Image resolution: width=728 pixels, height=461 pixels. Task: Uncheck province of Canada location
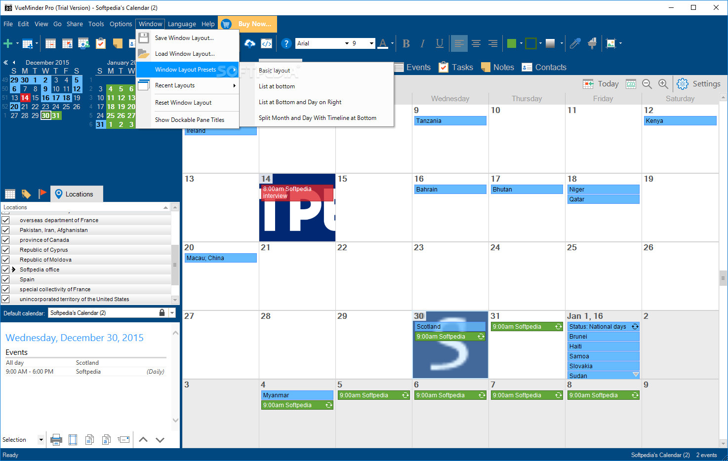(x=5, y=240)
